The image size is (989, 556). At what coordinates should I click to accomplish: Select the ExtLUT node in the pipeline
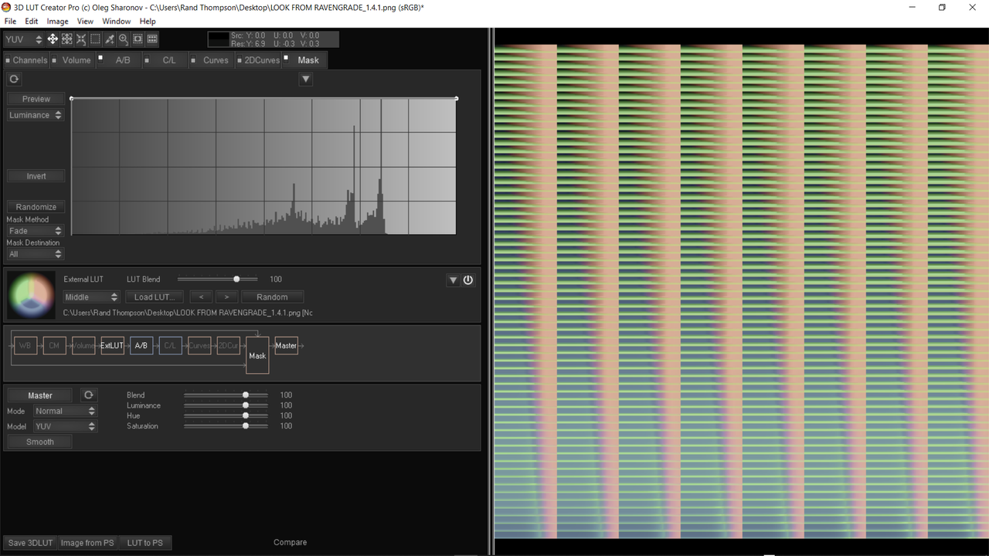click(112, 345)
